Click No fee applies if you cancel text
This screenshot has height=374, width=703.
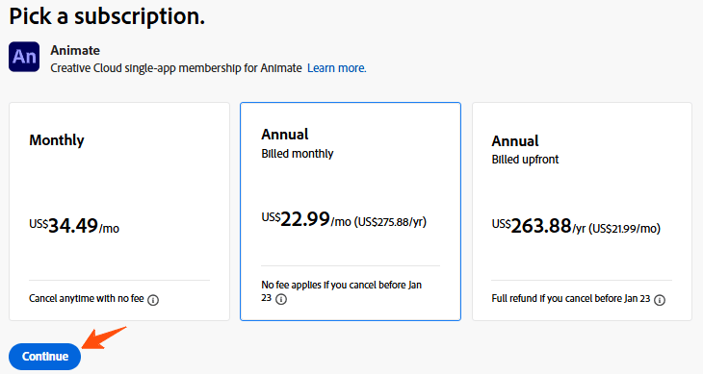click(x=342, y=291)
